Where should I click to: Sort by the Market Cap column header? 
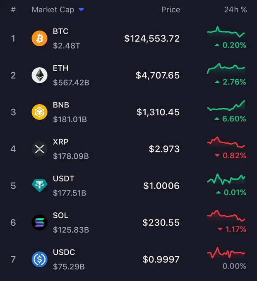point(53,10)
